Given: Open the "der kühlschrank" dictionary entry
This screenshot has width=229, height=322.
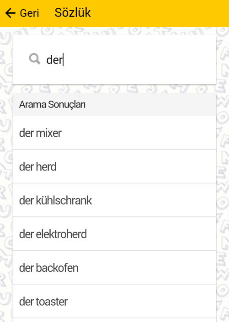Looking at the screenshot, I should [114, 200].
